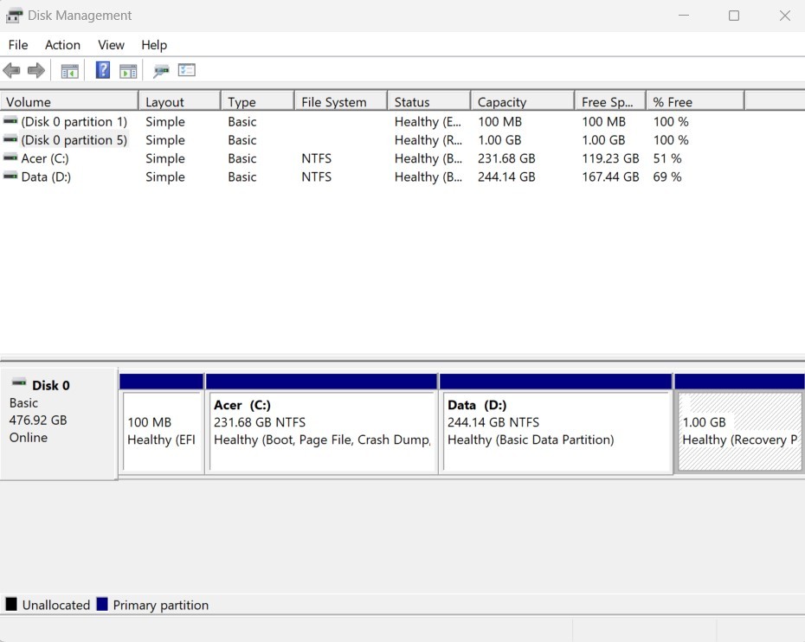This screenshot has width=805, height=642.
Task: Click the 69 % free cell
Action: coord(667,177)
